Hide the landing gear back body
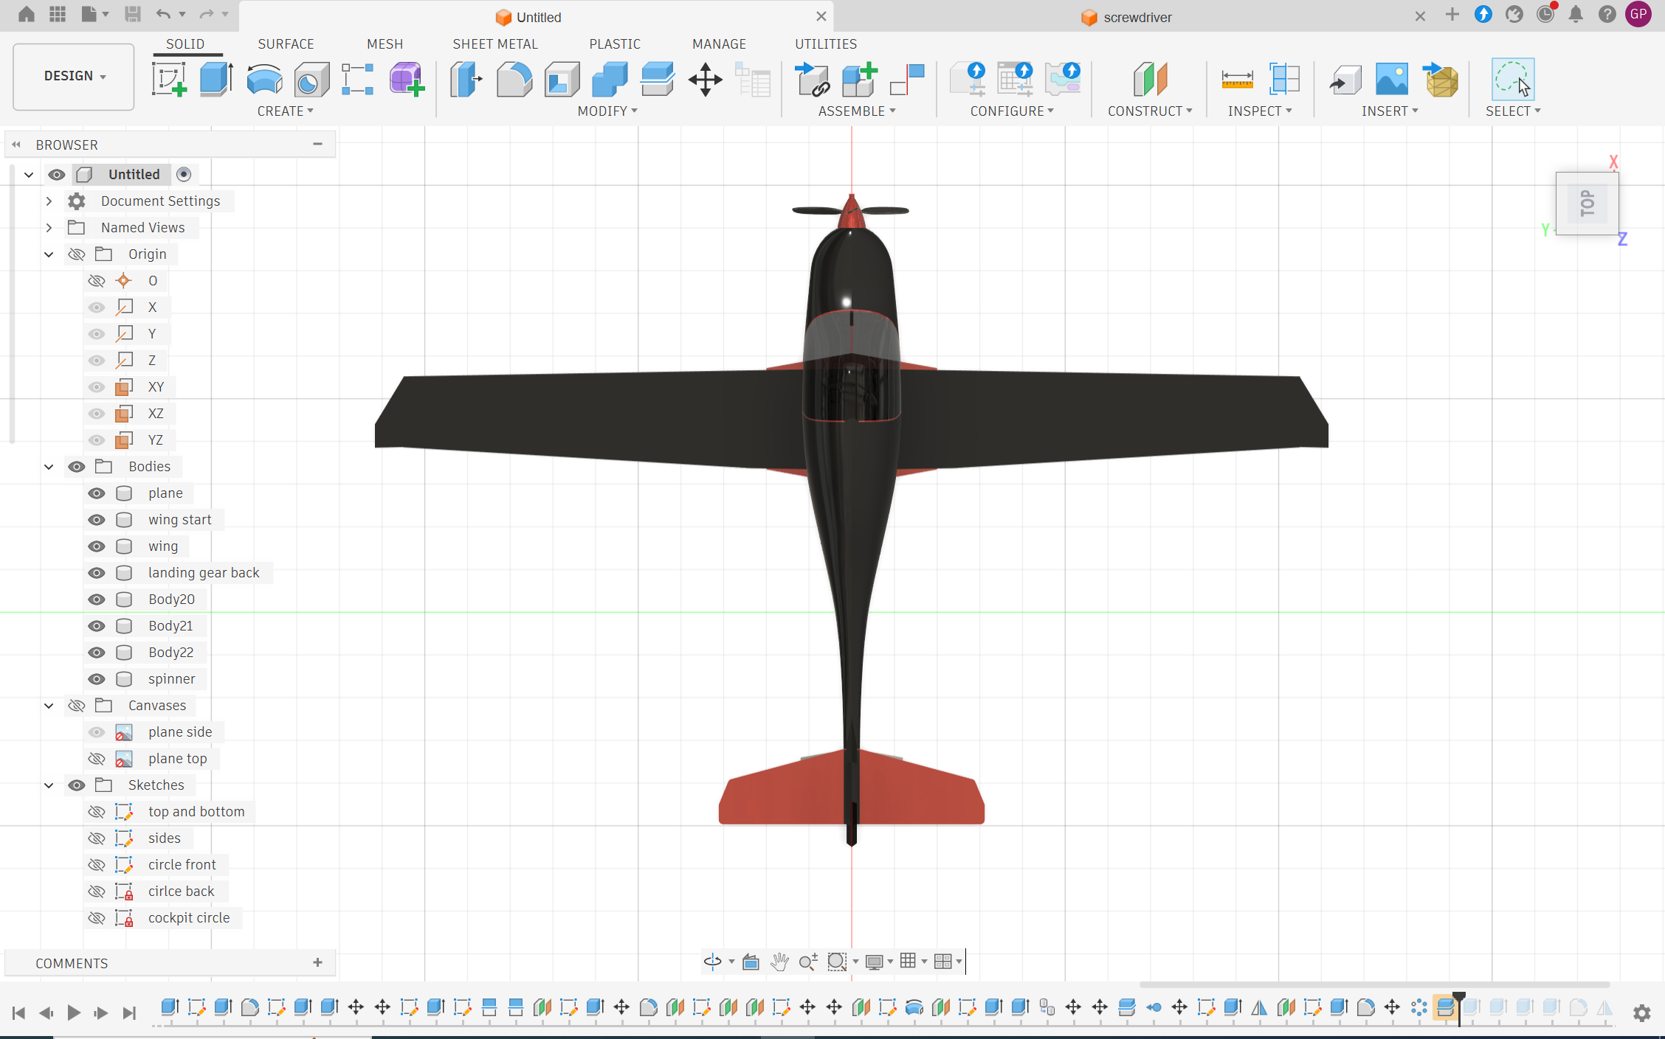Screen dimensions: 1665x1039 (97, 573)
